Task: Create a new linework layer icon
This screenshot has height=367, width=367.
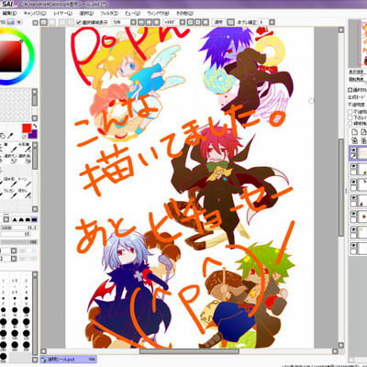Action: click(x=363, y=132)
